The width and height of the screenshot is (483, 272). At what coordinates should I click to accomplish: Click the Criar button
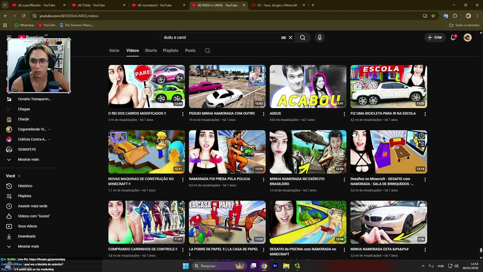pos(434,37)
